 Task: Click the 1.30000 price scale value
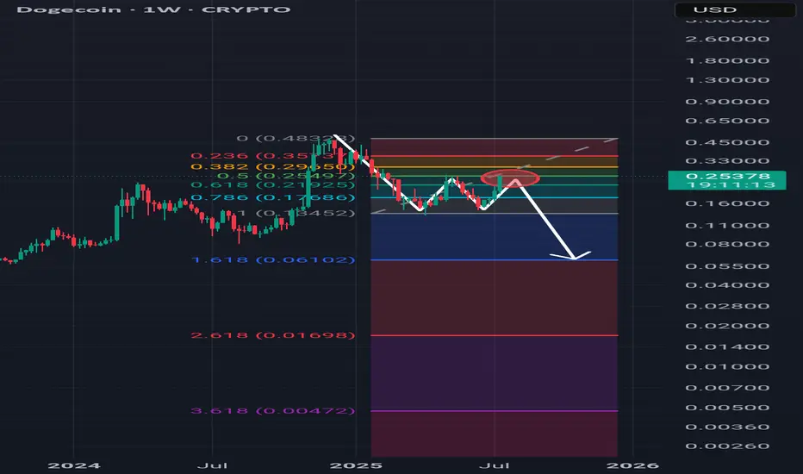(727, 80)
